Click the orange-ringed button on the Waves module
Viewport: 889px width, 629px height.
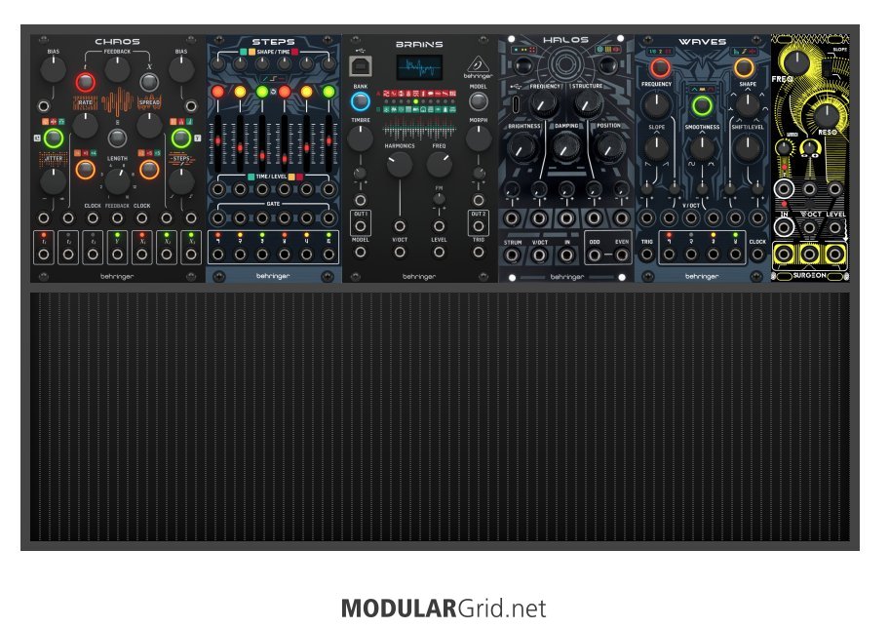pos(744,68)
